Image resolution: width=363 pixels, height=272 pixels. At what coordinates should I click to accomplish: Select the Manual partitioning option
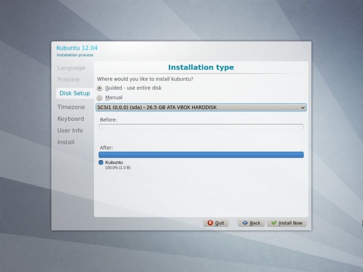(109, 97)
